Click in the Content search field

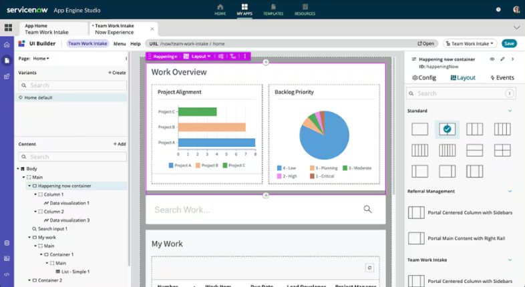click(72, 157)
